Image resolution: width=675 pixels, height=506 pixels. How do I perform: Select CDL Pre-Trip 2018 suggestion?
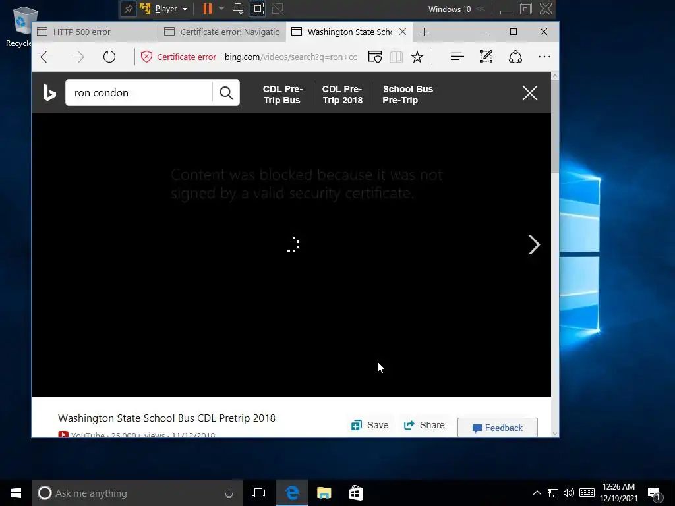pyautogui.click(x=343, y=95)
